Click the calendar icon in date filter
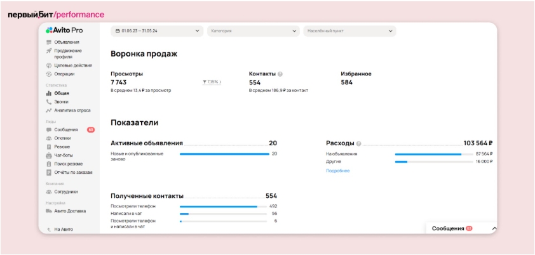The image size is (535, 255). click(118, 31)
